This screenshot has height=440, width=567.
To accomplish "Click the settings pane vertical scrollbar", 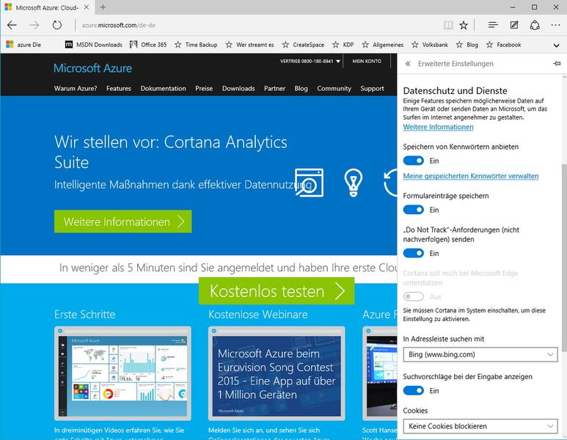I will coord(565,257).
